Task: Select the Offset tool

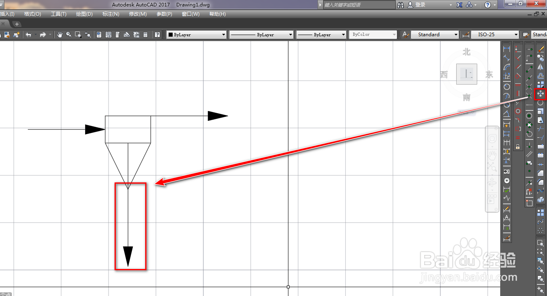Action: click(541, 76)
